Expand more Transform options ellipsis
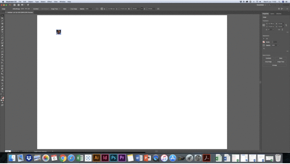Screen dimensions: 290x164 [288, 32]
